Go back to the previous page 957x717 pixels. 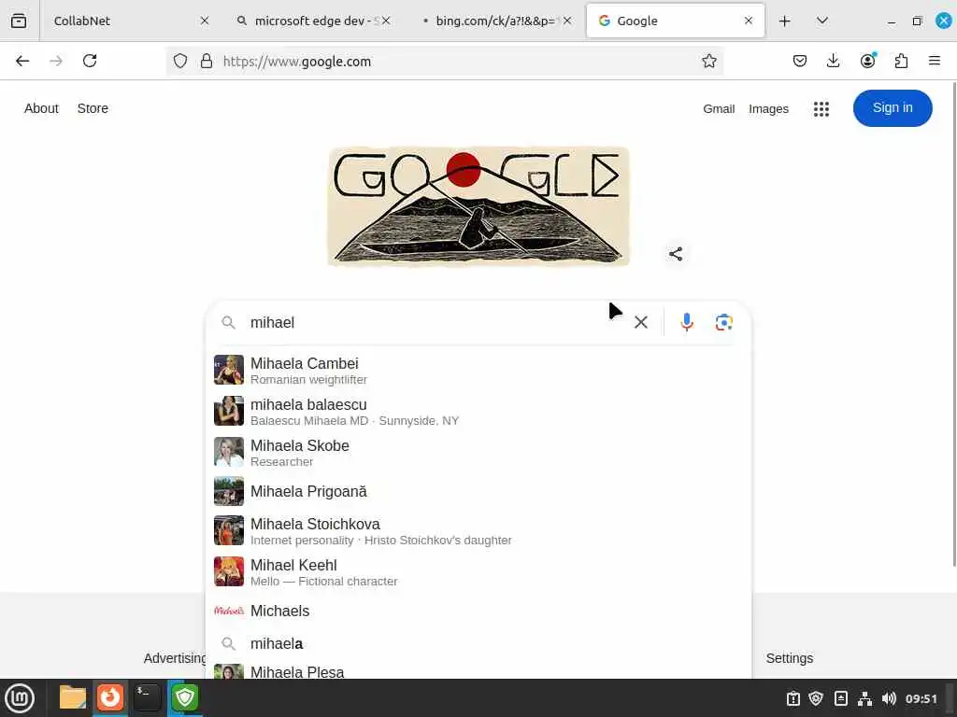(x=22, y=61)
